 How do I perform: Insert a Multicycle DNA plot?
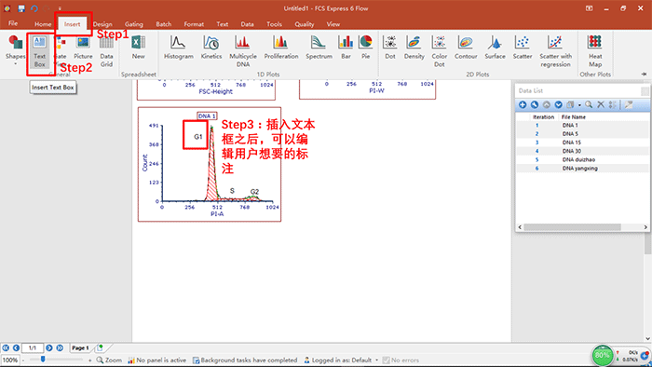click(x=243, y=51)
